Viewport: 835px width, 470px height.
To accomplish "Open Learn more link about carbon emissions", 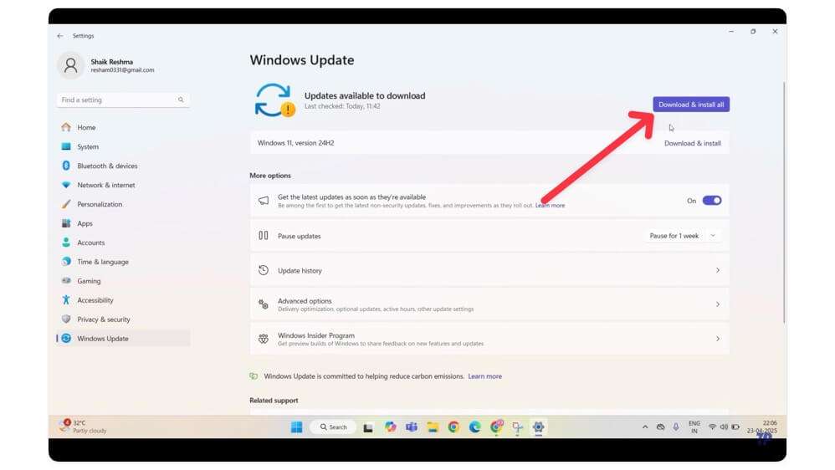I will (x=484, y=376).
